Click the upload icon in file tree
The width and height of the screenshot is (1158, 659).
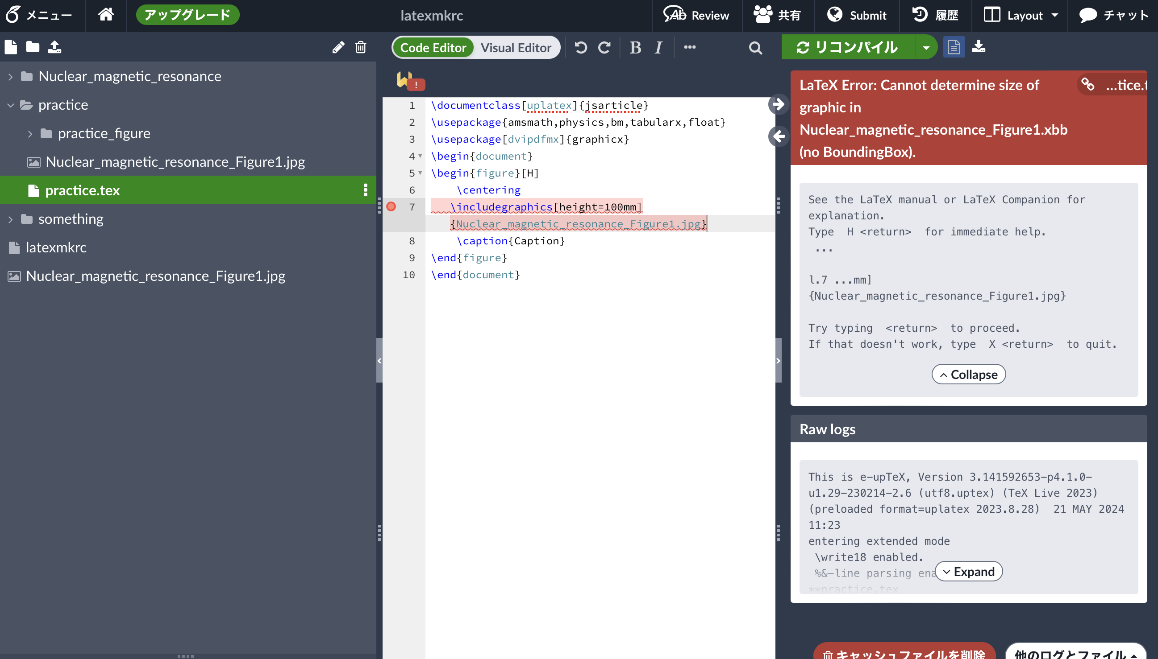(54, 47)
